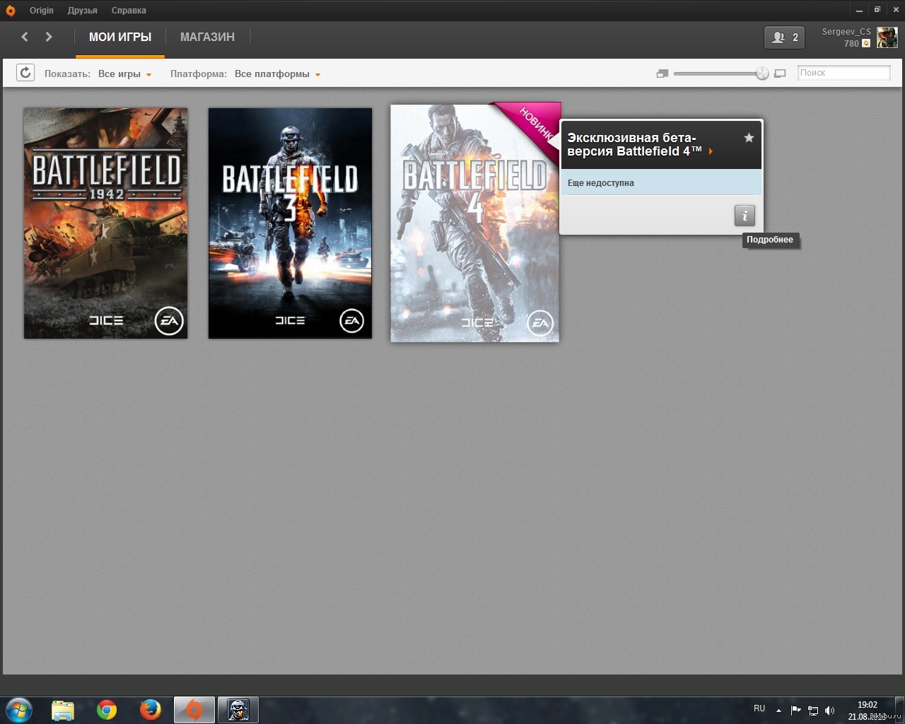Go forward with the right arrow

point(49,37)
